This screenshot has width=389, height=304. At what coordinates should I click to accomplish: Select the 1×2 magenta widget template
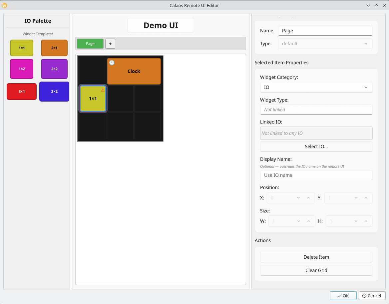coord(21,69)
